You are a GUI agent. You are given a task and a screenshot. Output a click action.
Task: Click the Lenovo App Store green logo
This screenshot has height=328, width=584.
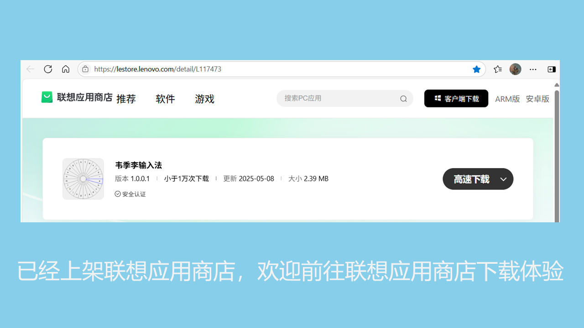tap(47, 97)
